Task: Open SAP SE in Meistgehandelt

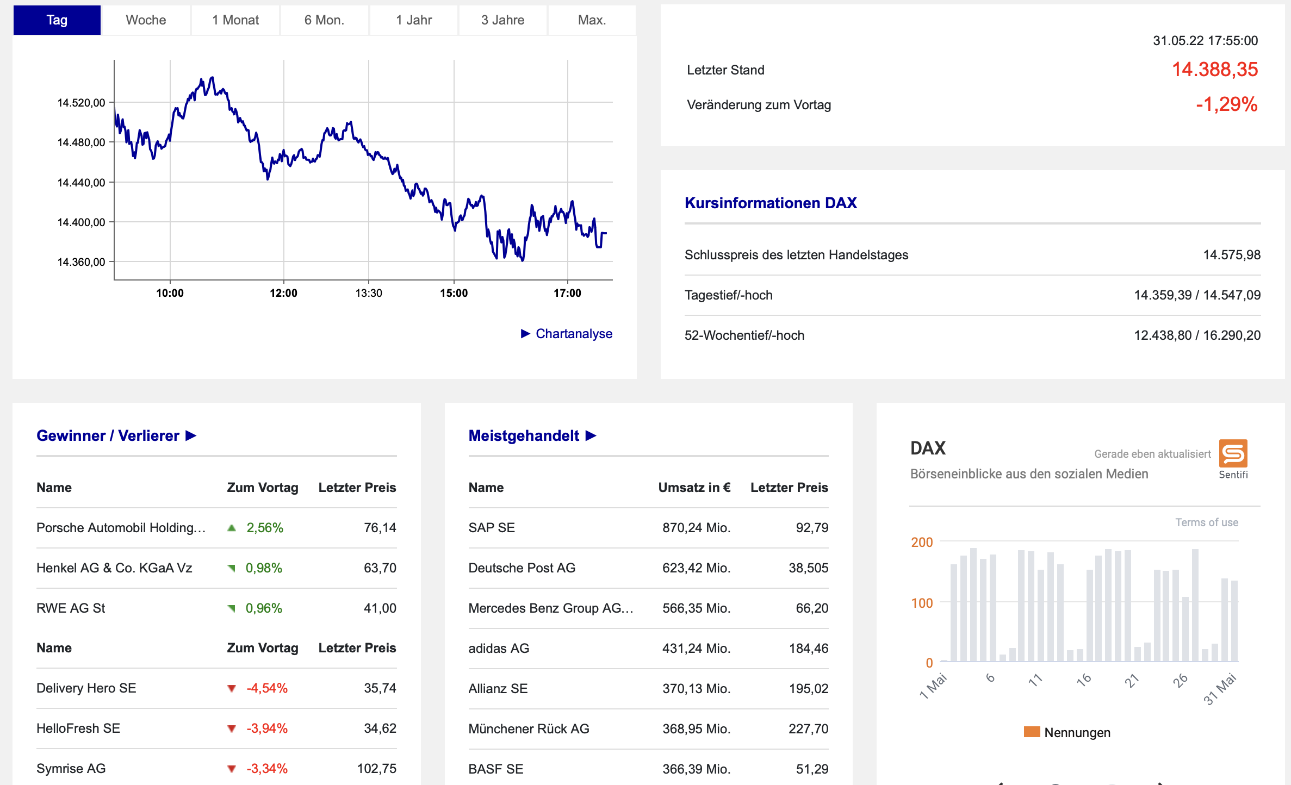Action: (x=492, y=527)
